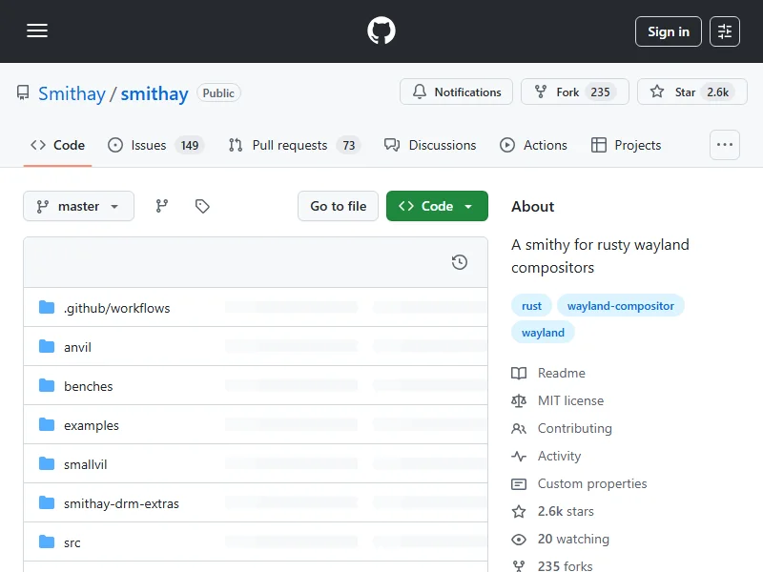The image size is (763, 572).
Task: Open the Notifications bell button
Action: 457,92
